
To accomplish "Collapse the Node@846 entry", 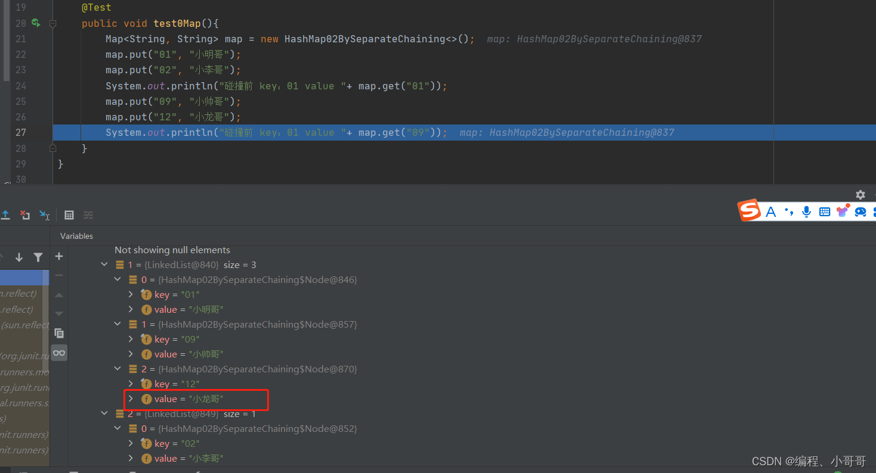I will click(118, 279).
